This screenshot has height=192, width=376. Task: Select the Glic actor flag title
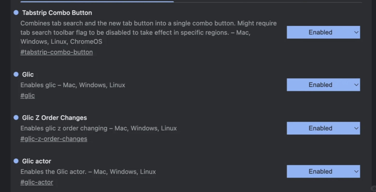37,161
